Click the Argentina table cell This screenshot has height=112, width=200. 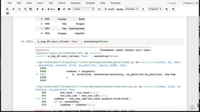tap(80, 33)
